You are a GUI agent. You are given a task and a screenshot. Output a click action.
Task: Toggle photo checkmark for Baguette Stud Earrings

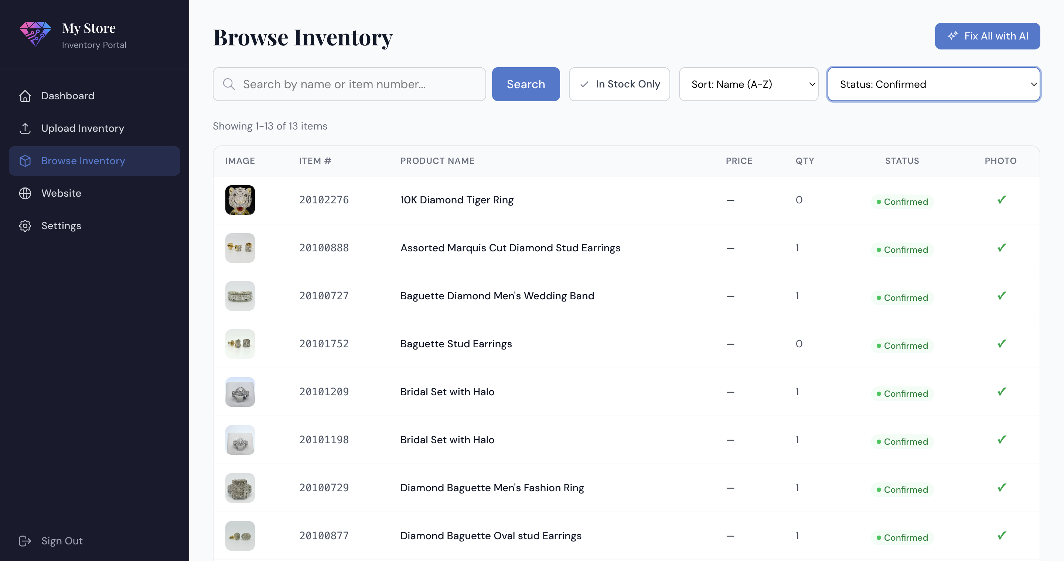(1001, 343)
